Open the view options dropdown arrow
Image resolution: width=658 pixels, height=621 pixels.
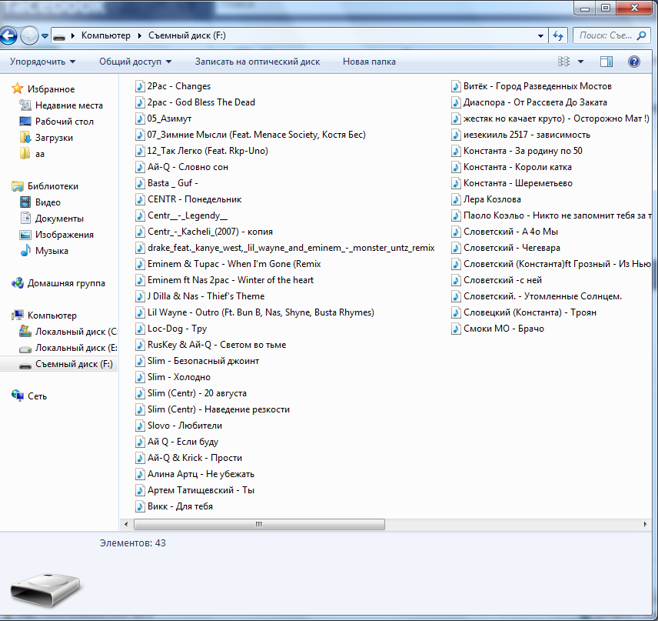[581, 62]
